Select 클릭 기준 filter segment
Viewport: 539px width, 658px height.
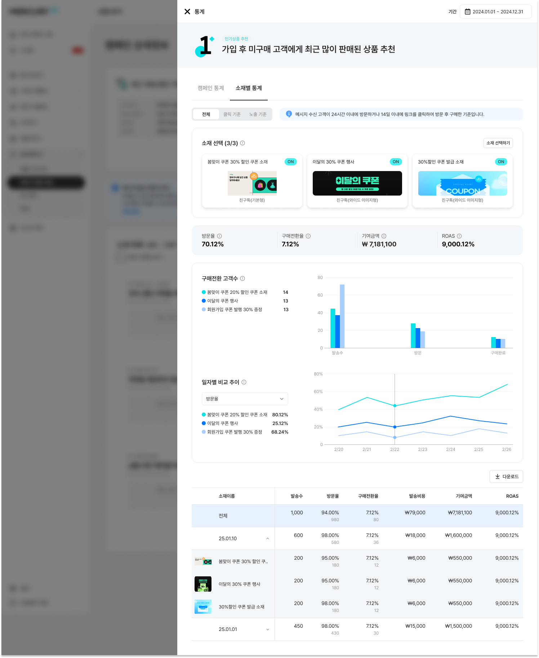point(232,114)
